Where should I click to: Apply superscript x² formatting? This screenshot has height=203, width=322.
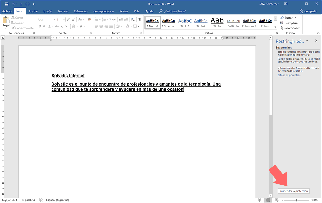[67, 26]
